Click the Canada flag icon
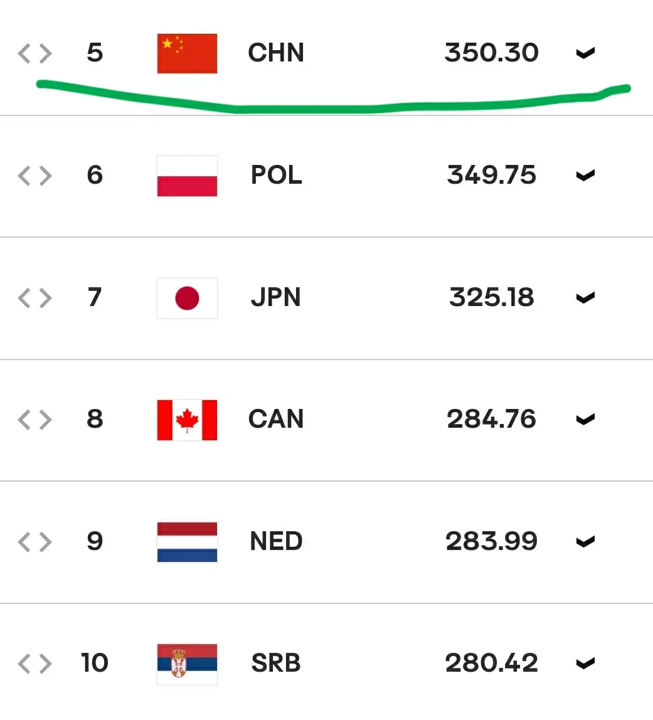Screen dimensions: 653x720 click(x=187, y=420)
